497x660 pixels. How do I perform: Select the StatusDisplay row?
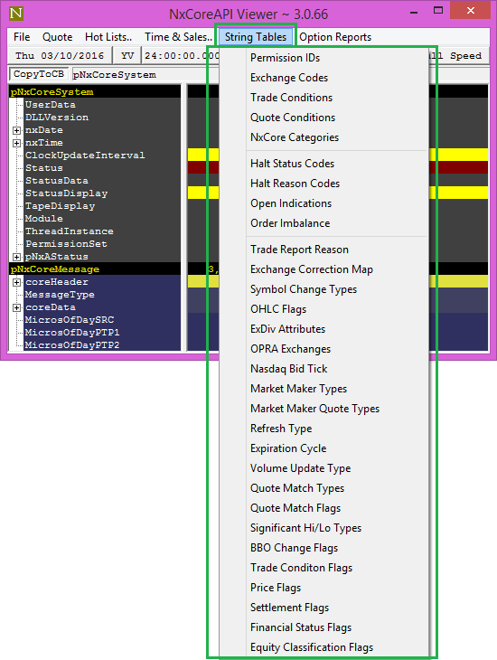tap(67, 193)
